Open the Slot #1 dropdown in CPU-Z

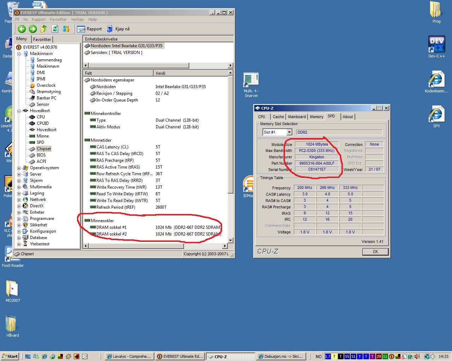[289, 132]
